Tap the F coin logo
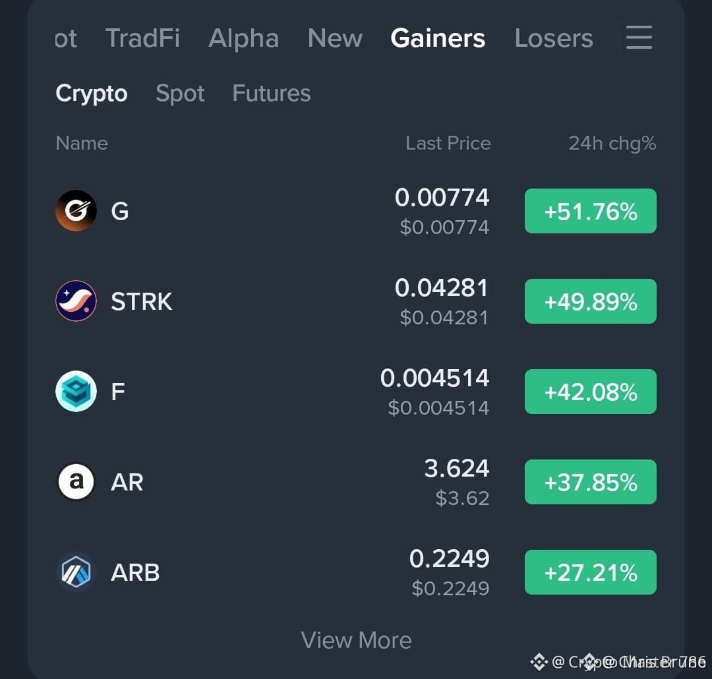This screenshot has width=712, height=679. click(x=76, y=391)
